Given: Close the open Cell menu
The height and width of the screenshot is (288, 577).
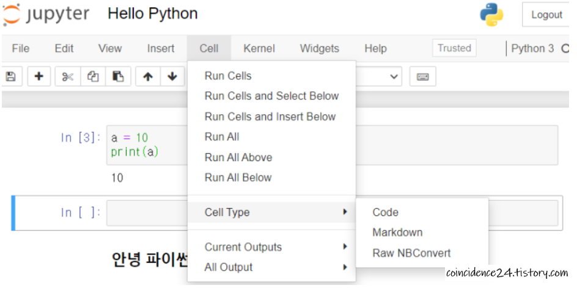Looking at the screenshot, I should 209,48.
